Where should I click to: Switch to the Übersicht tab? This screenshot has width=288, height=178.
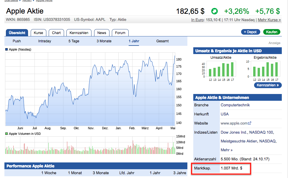(x=17, y=33)
